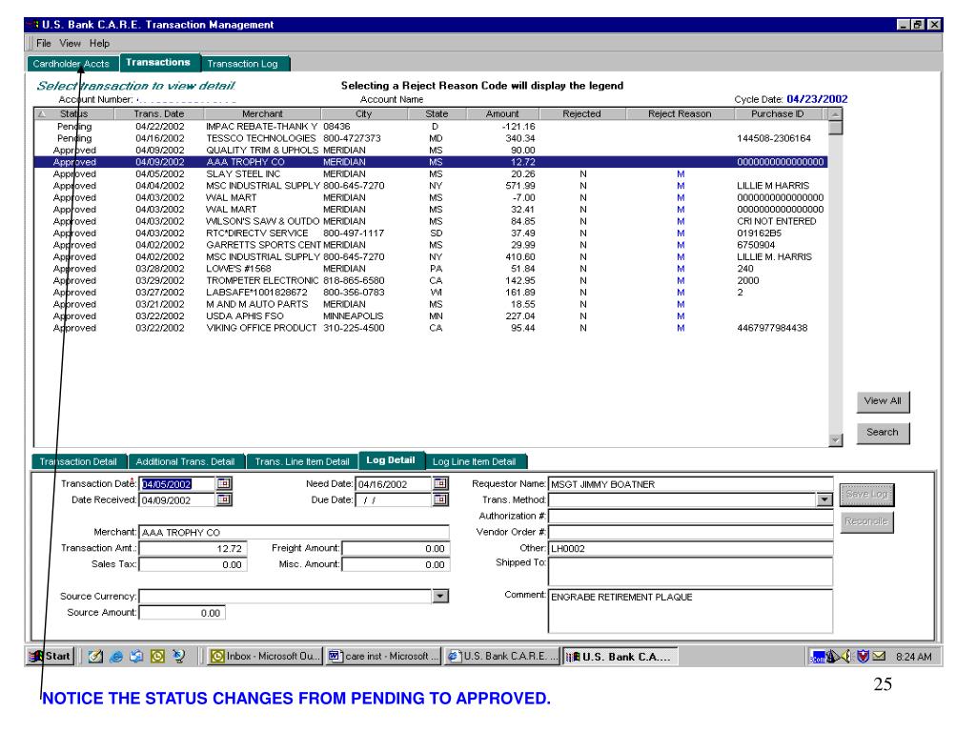Click the Vendor Order # field
This screenshot has width=976, height=732.
[690, 532]
